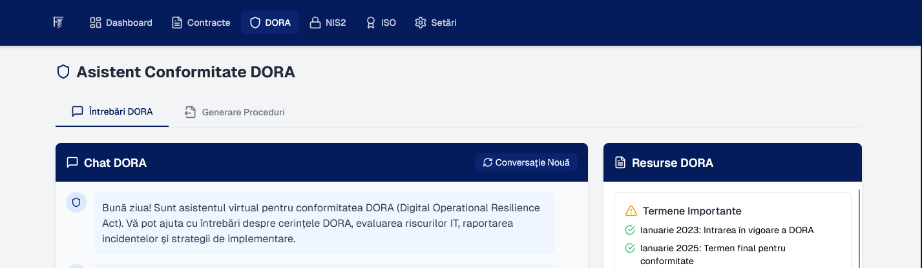Open Setări settings page
Viewport: 922px width, 268px height.
coord(436,23)
